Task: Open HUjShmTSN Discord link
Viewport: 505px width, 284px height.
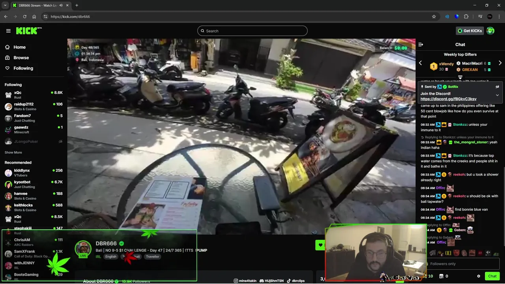Action: tap(271, 281)
